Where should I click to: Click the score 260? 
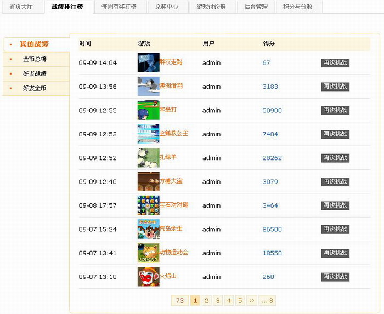[268, 277]
